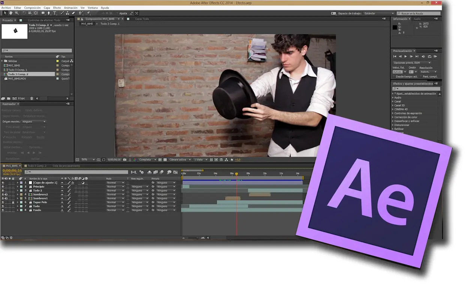The height and width of the screenshot is (284, 476).
Task: Click the Play button in Previsualización
Action: click(x=405, y=56)
